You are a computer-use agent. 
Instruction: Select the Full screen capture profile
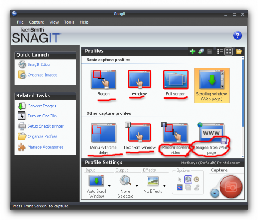click(175, 83)
